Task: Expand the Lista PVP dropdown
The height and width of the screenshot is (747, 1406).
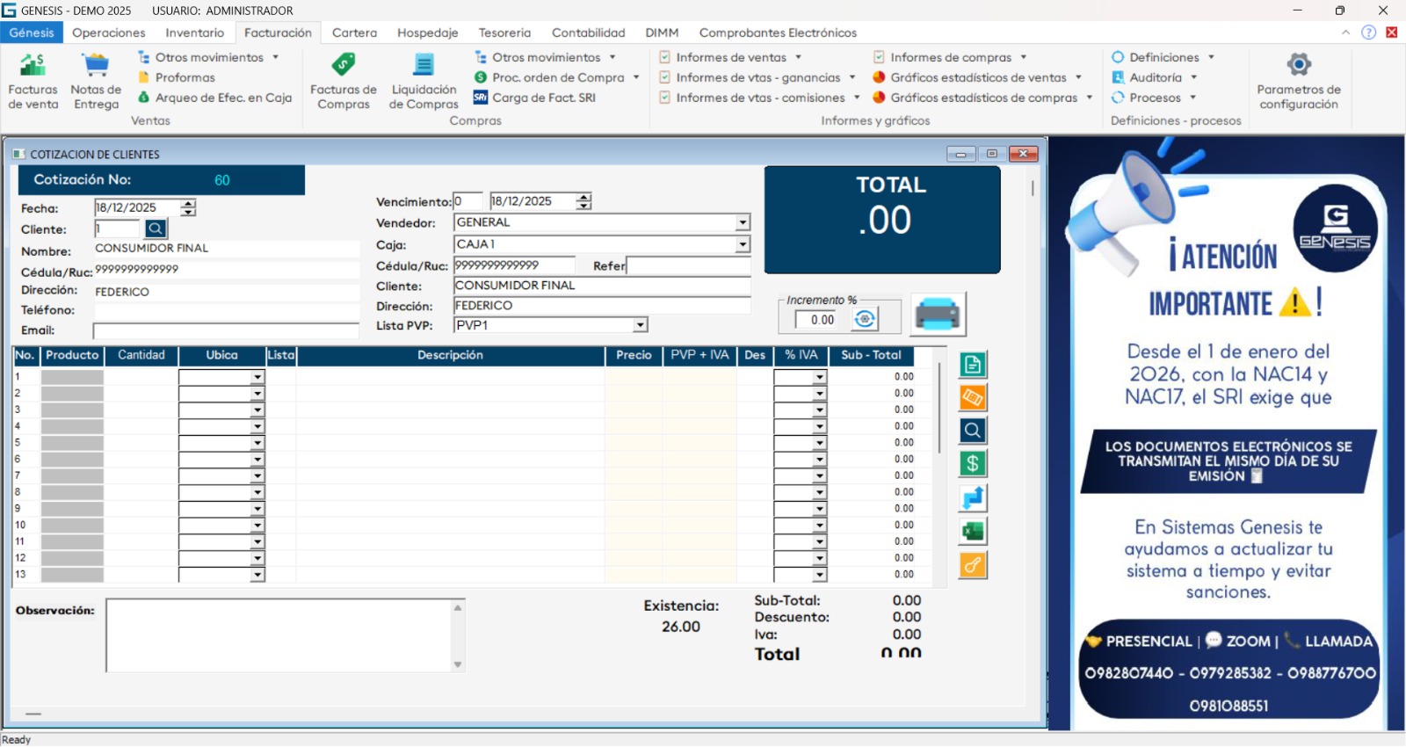Action: (641, 326)
